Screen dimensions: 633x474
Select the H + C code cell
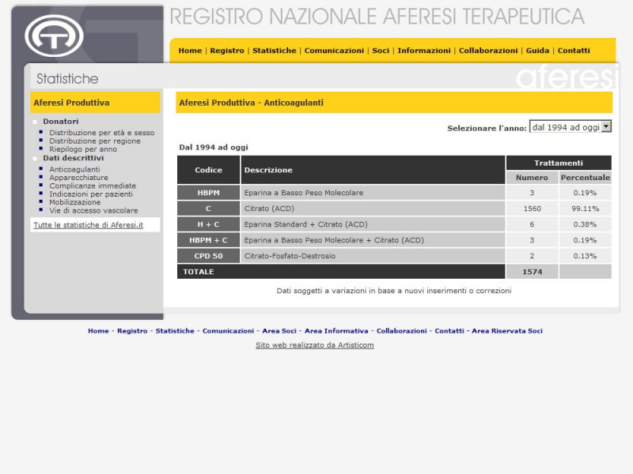pos(208,224)
